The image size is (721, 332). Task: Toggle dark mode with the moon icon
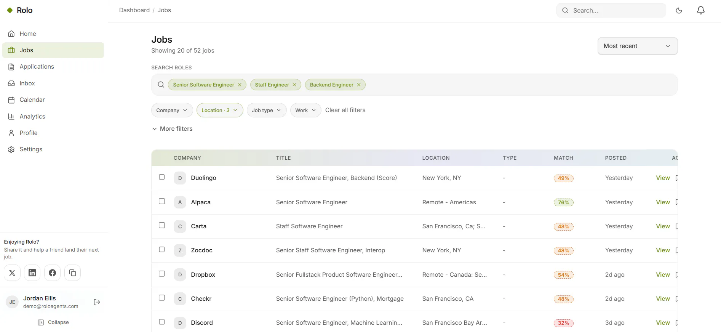pos(679,10)
